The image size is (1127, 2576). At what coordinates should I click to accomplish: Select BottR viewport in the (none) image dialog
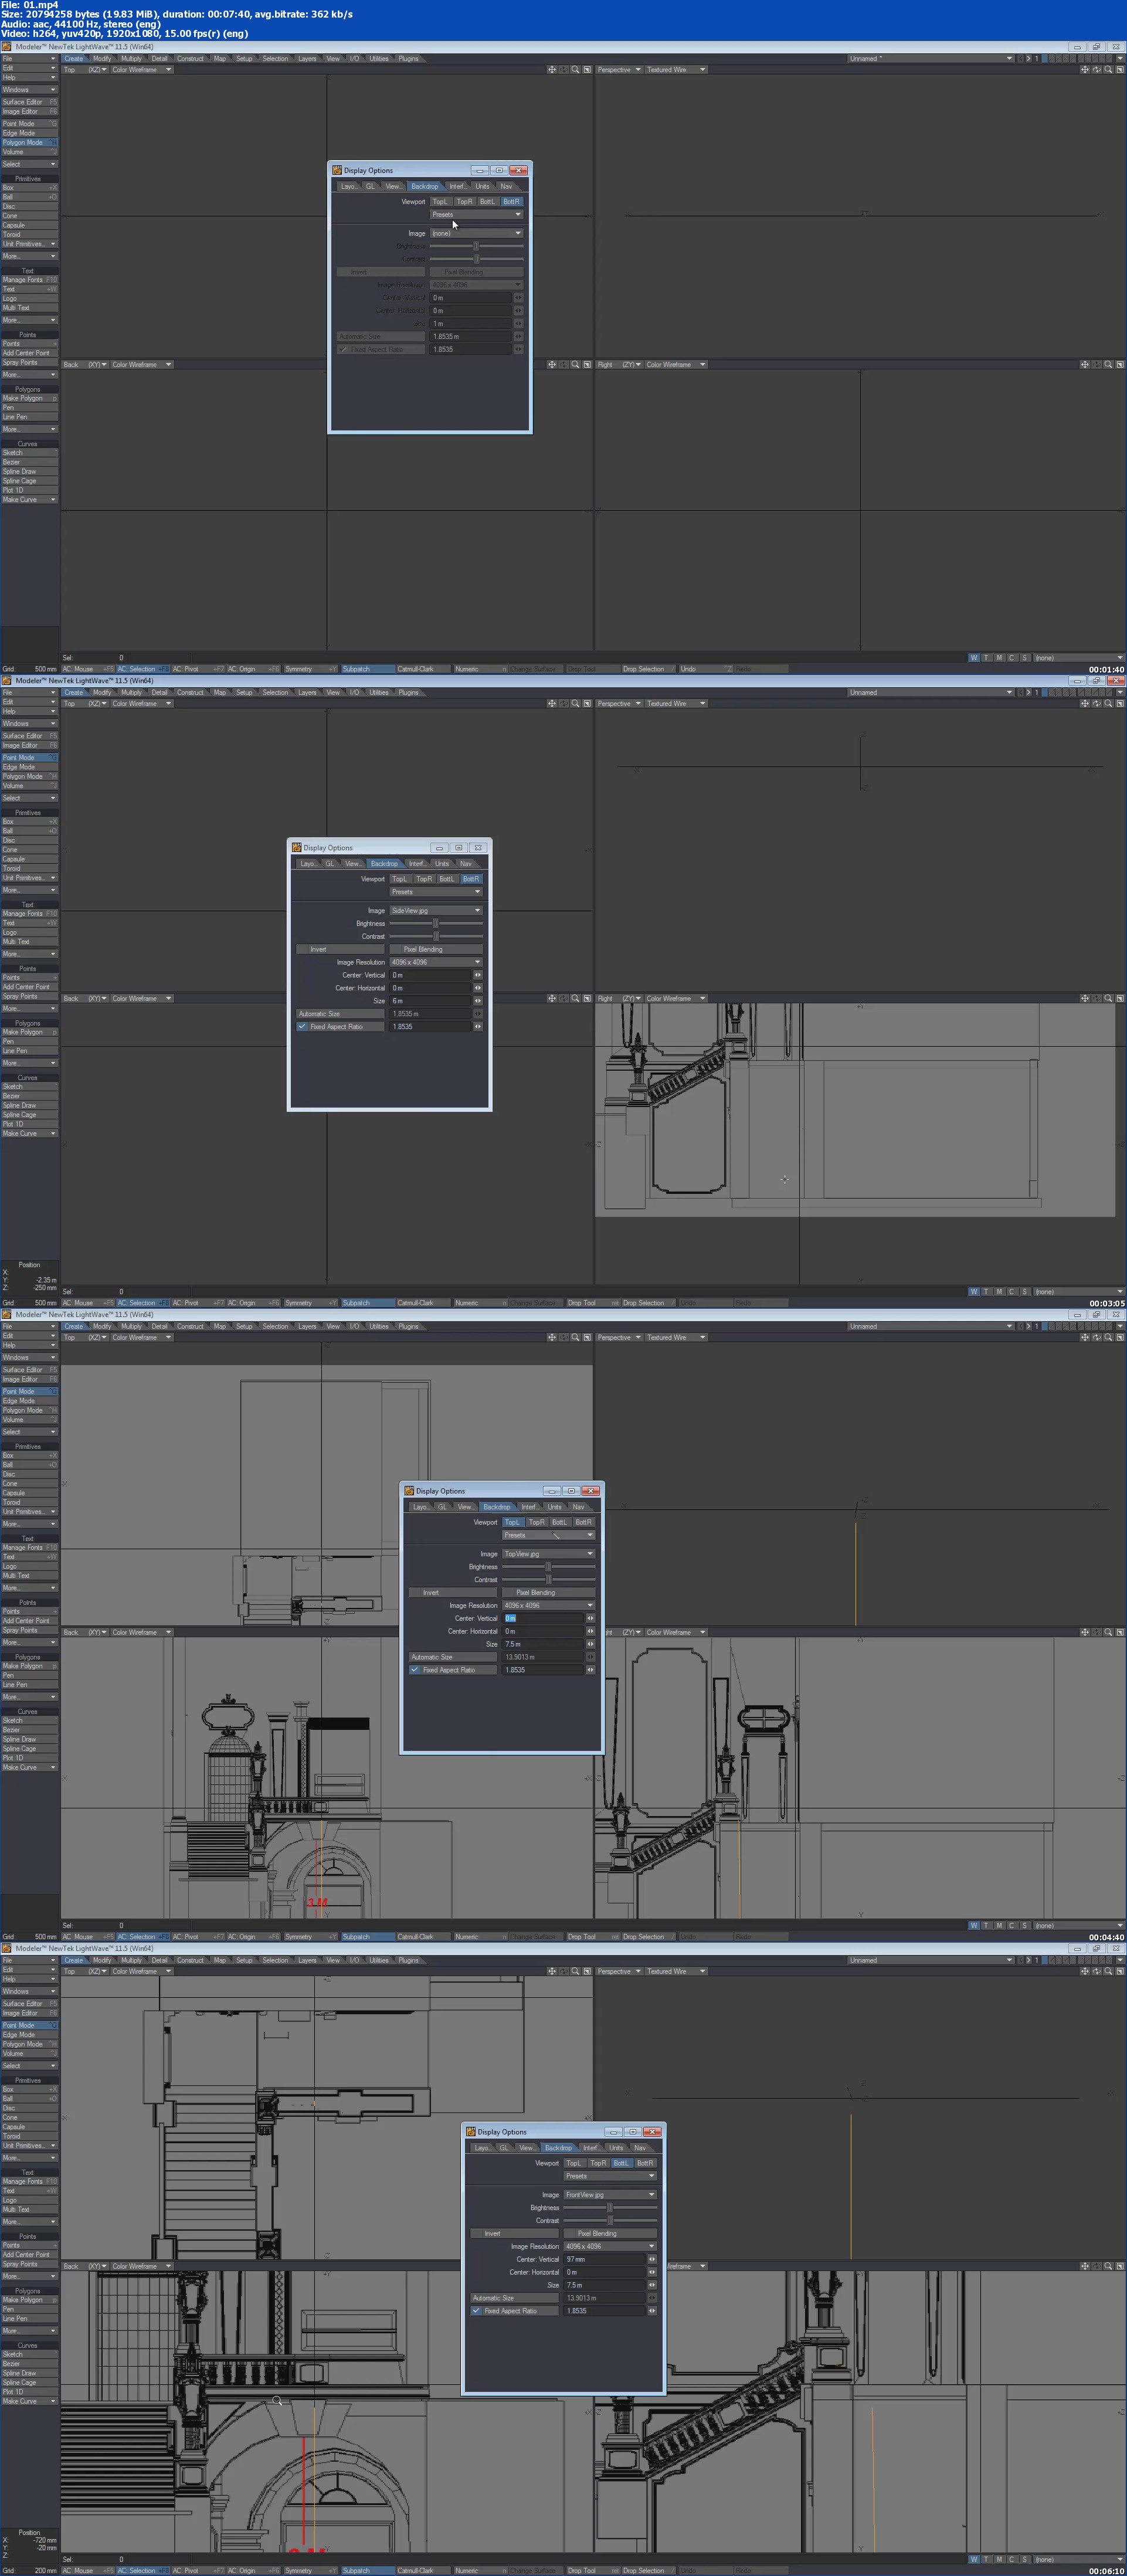(511, 202)
